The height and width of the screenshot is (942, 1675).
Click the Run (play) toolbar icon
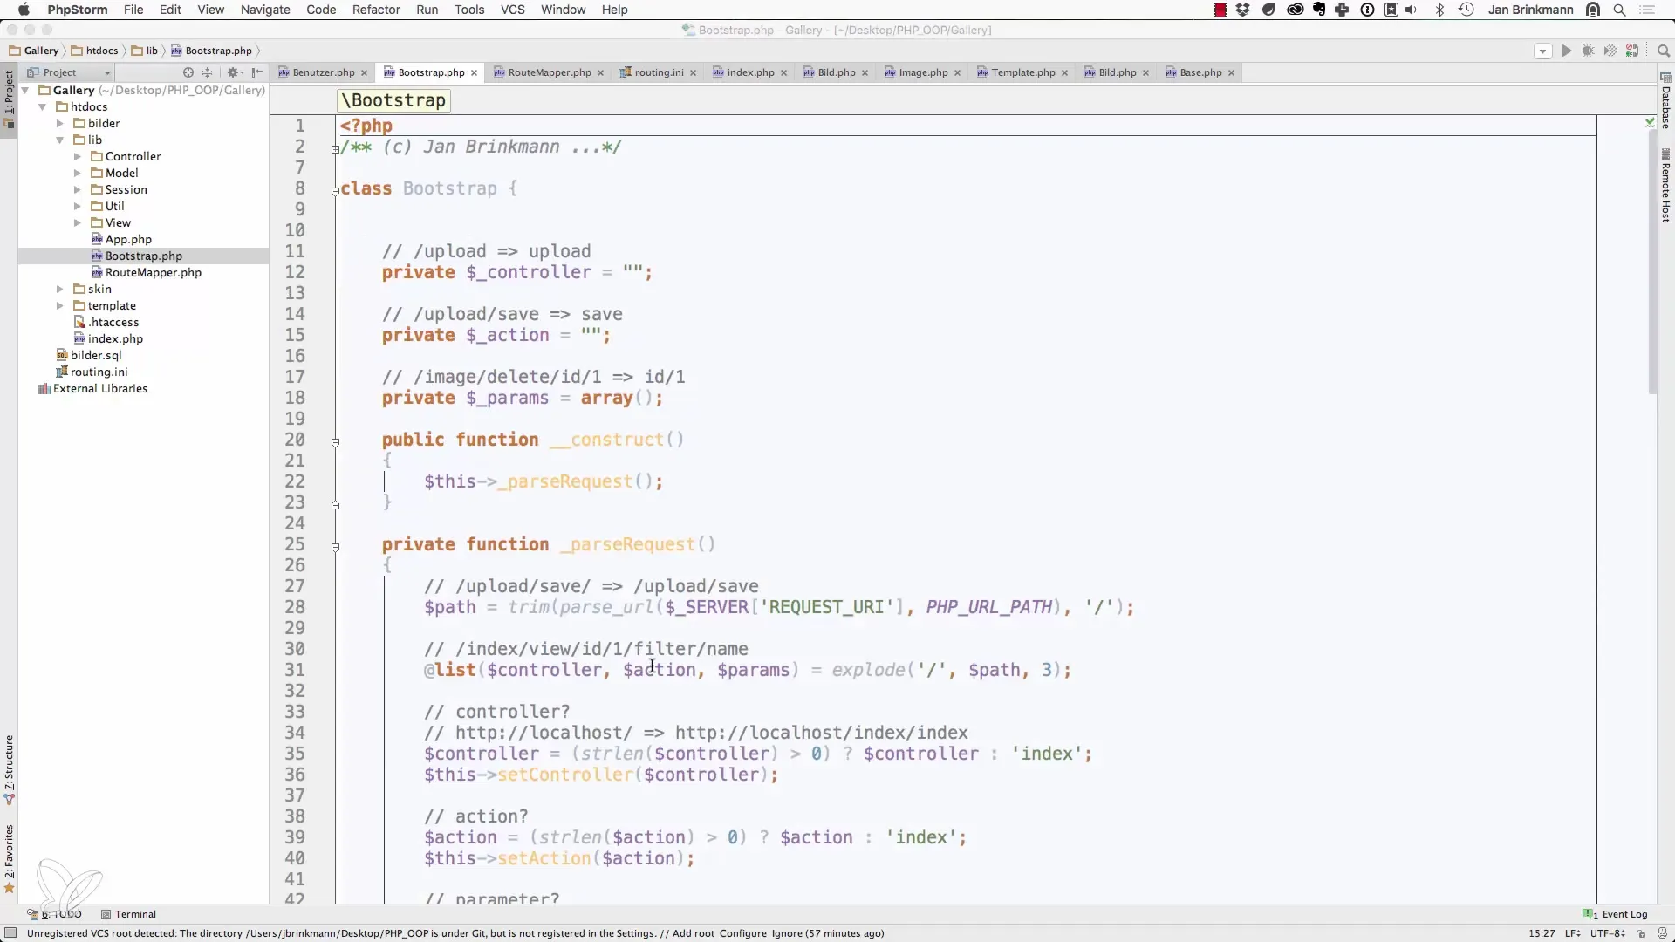tap(1566, 51)
